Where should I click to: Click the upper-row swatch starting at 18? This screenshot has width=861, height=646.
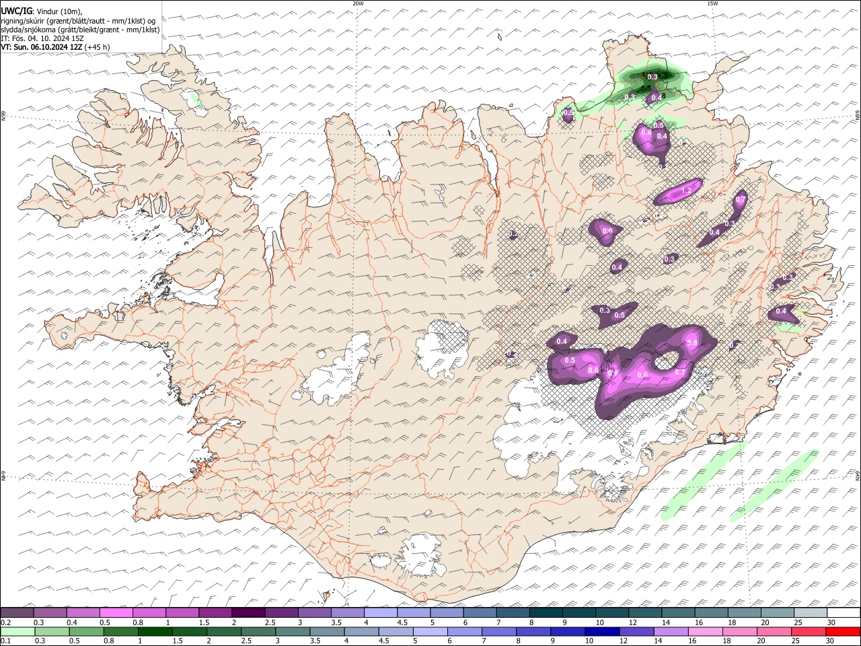[745, 612]
